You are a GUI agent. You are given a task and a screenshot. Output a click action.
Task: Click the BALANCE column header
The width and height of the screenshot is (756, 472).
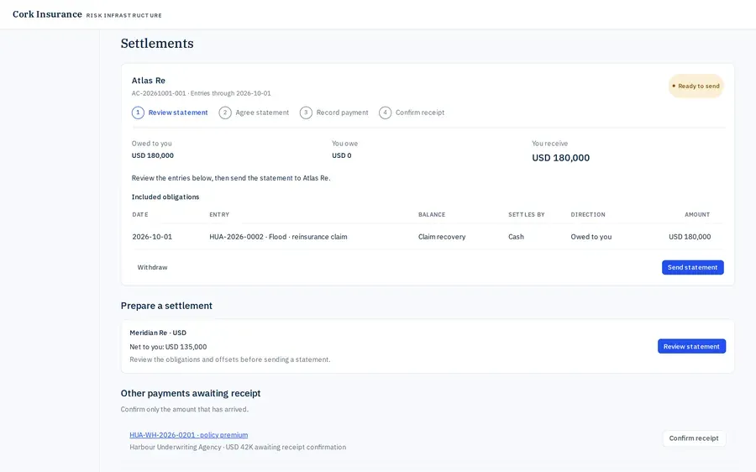pyautogui.click(x=432, y=214)
